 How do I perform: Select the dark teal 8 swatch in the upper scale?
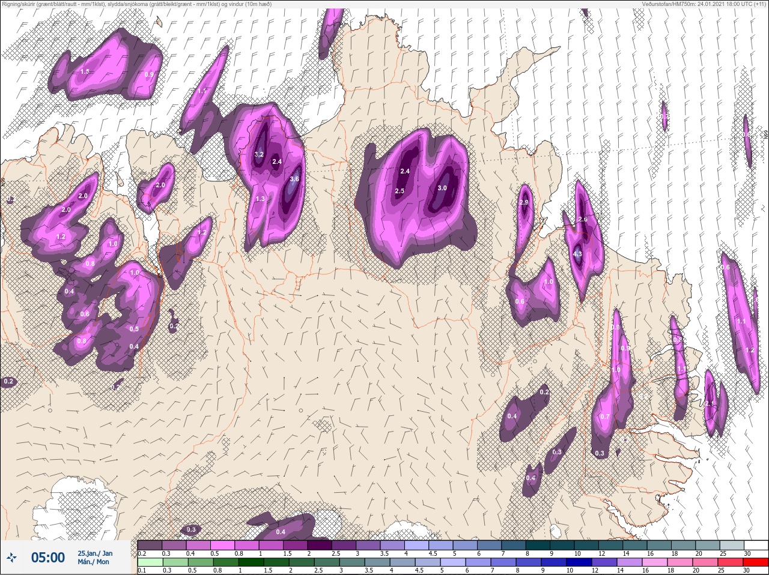pyautogui.click(x=539, y=545)
